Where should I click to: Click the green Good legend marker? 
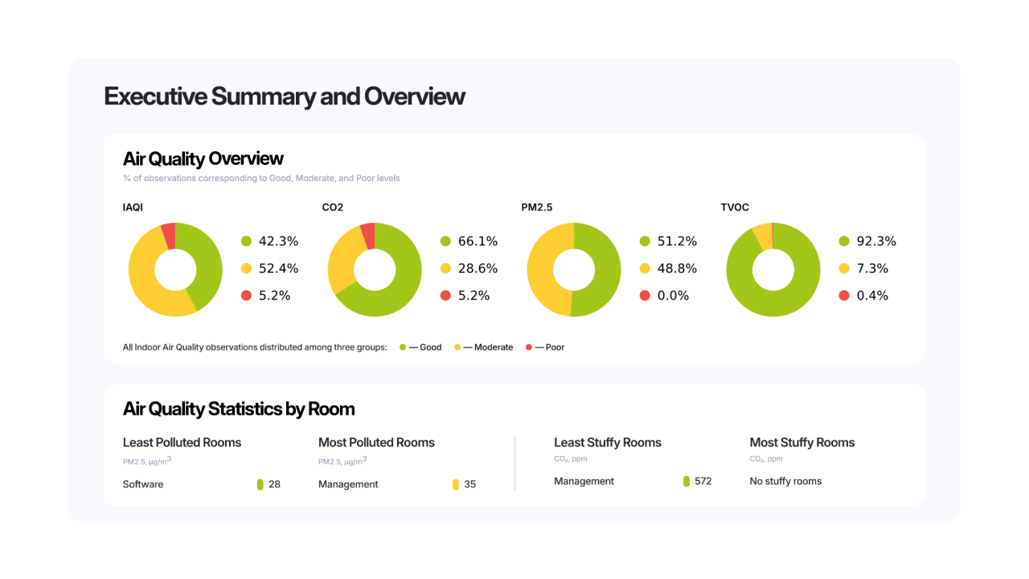coord(403,347)
